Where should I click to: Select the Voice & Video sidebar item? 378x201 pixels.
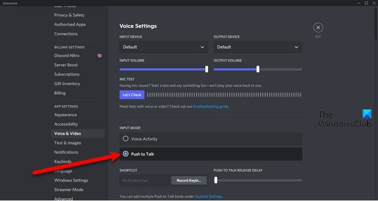[x=78, y=134]
